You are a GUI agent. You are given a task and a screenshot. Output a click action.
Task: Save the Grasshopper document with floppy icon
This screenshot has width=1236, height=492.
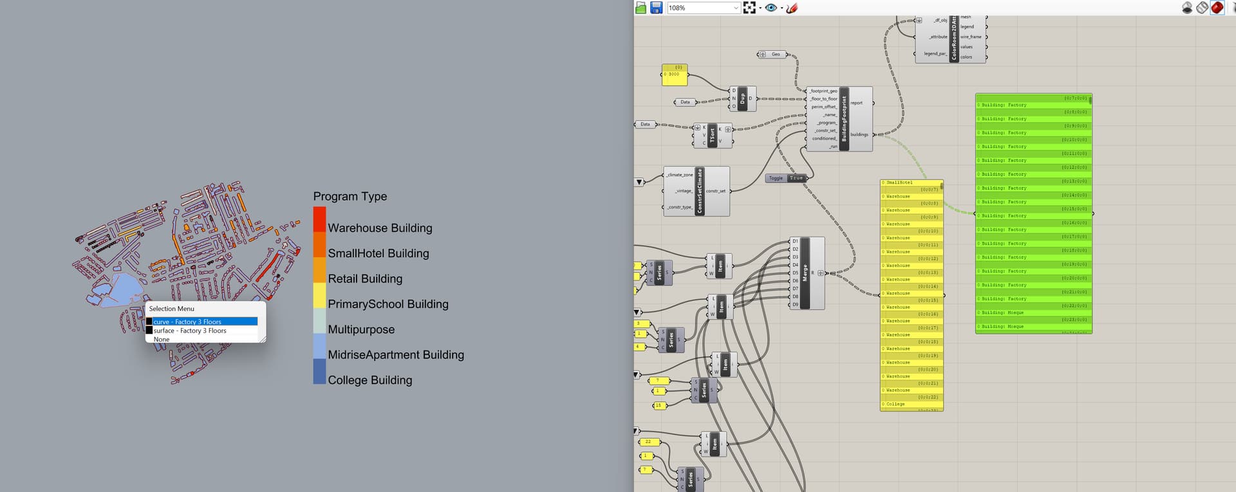pyautogui.click(x=656, y=8)
